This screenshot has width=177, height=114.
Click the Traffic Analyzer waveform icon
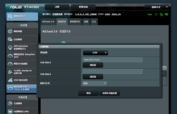[10, 72]
